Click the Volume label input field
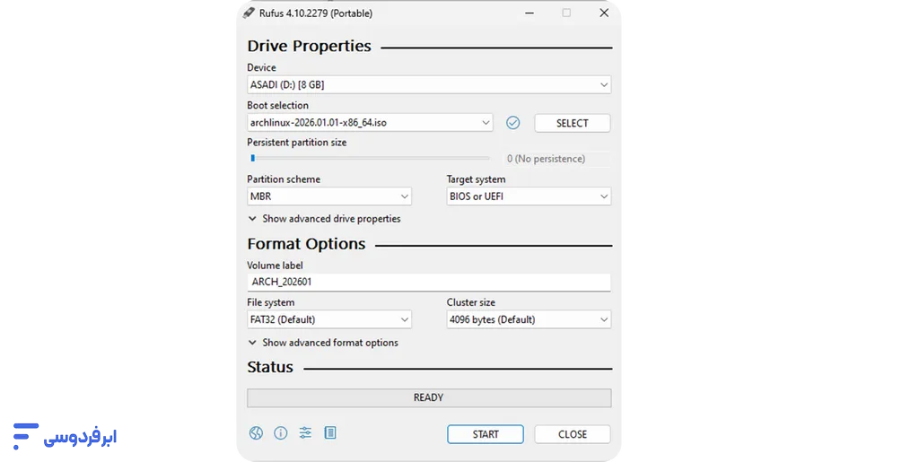This screenshot has height=462, width=919. click(x=429, y=283)
